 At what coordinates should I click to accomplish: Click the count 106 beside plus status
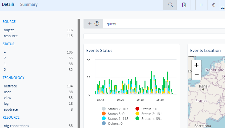click(x=70, y=52)
